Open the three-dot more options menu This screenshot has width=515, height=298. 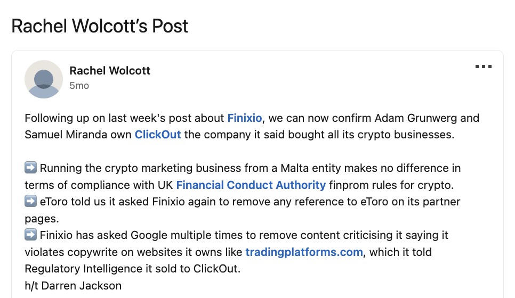pyautogui.click(x=484, y=67)
